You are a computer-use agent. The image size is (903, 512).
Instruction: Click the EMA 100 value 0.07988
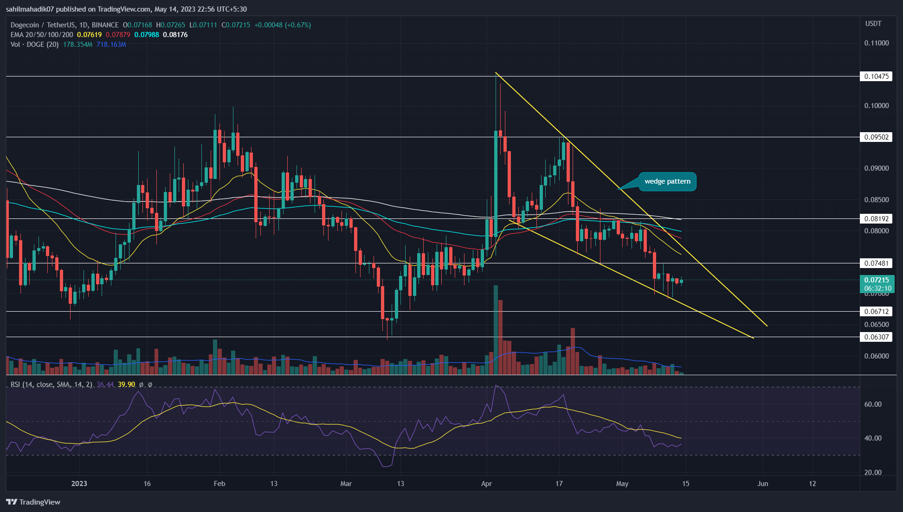(147, 35)
